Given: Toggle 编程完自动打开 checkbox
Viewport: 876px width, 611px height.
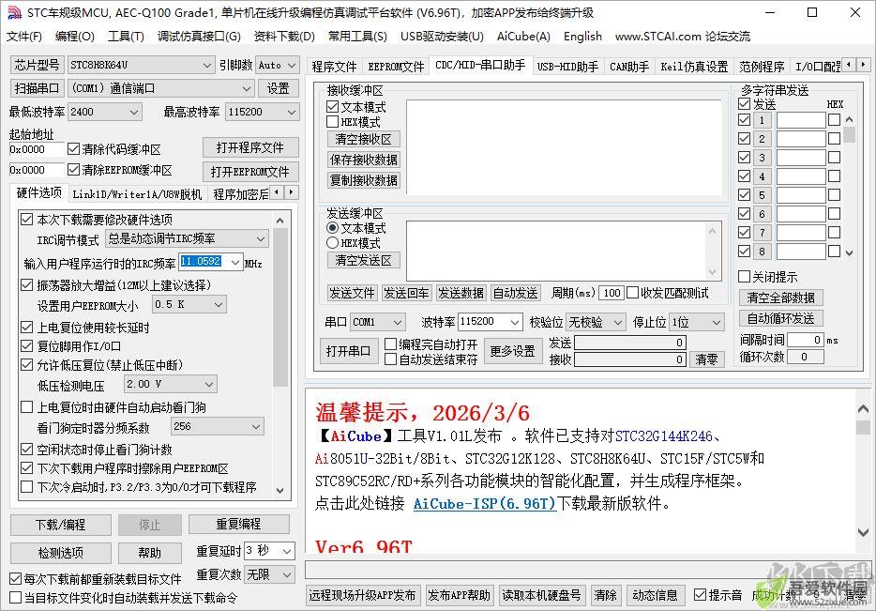Looking at the screenshot, I should click(x=390, y=344).
